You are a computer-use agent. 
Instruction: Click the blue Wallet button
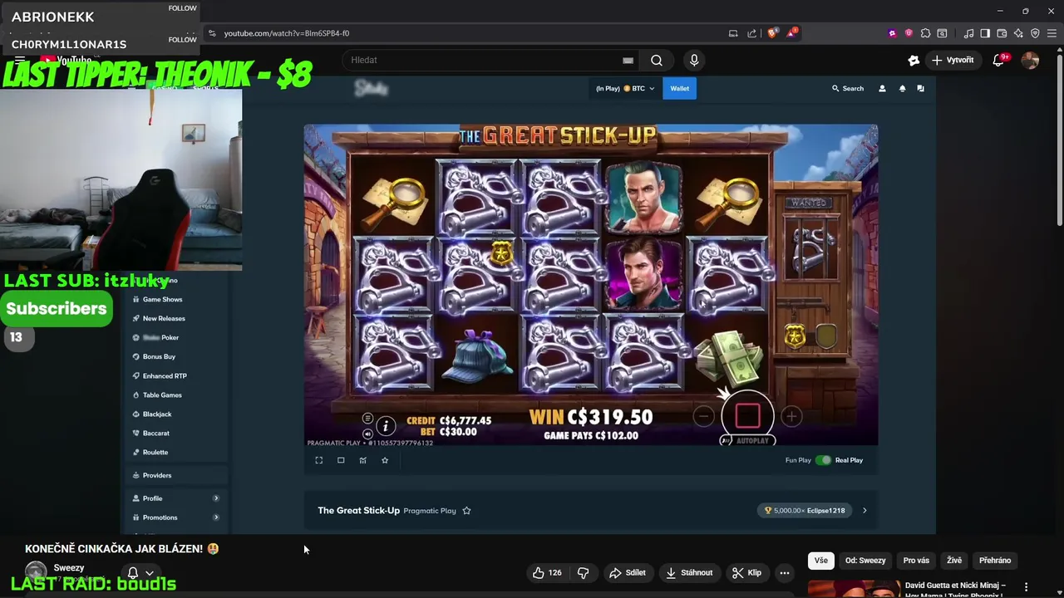tap(680, 88)
